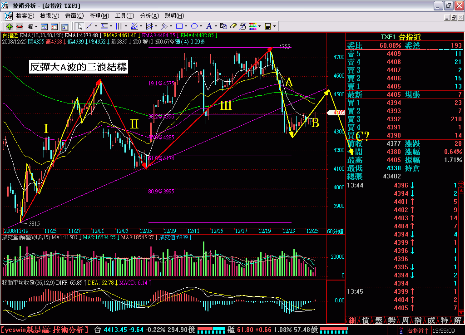The height and width of the screenshot is (335, 465).
Task: Switch to the 細 tab
Action: pos(352,320)
